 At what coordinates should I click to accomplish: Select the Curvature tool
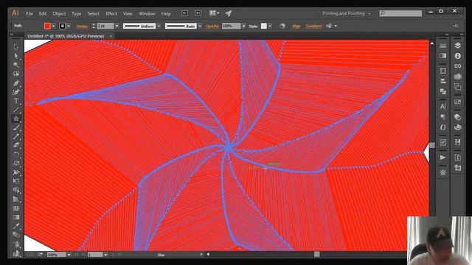16,92
